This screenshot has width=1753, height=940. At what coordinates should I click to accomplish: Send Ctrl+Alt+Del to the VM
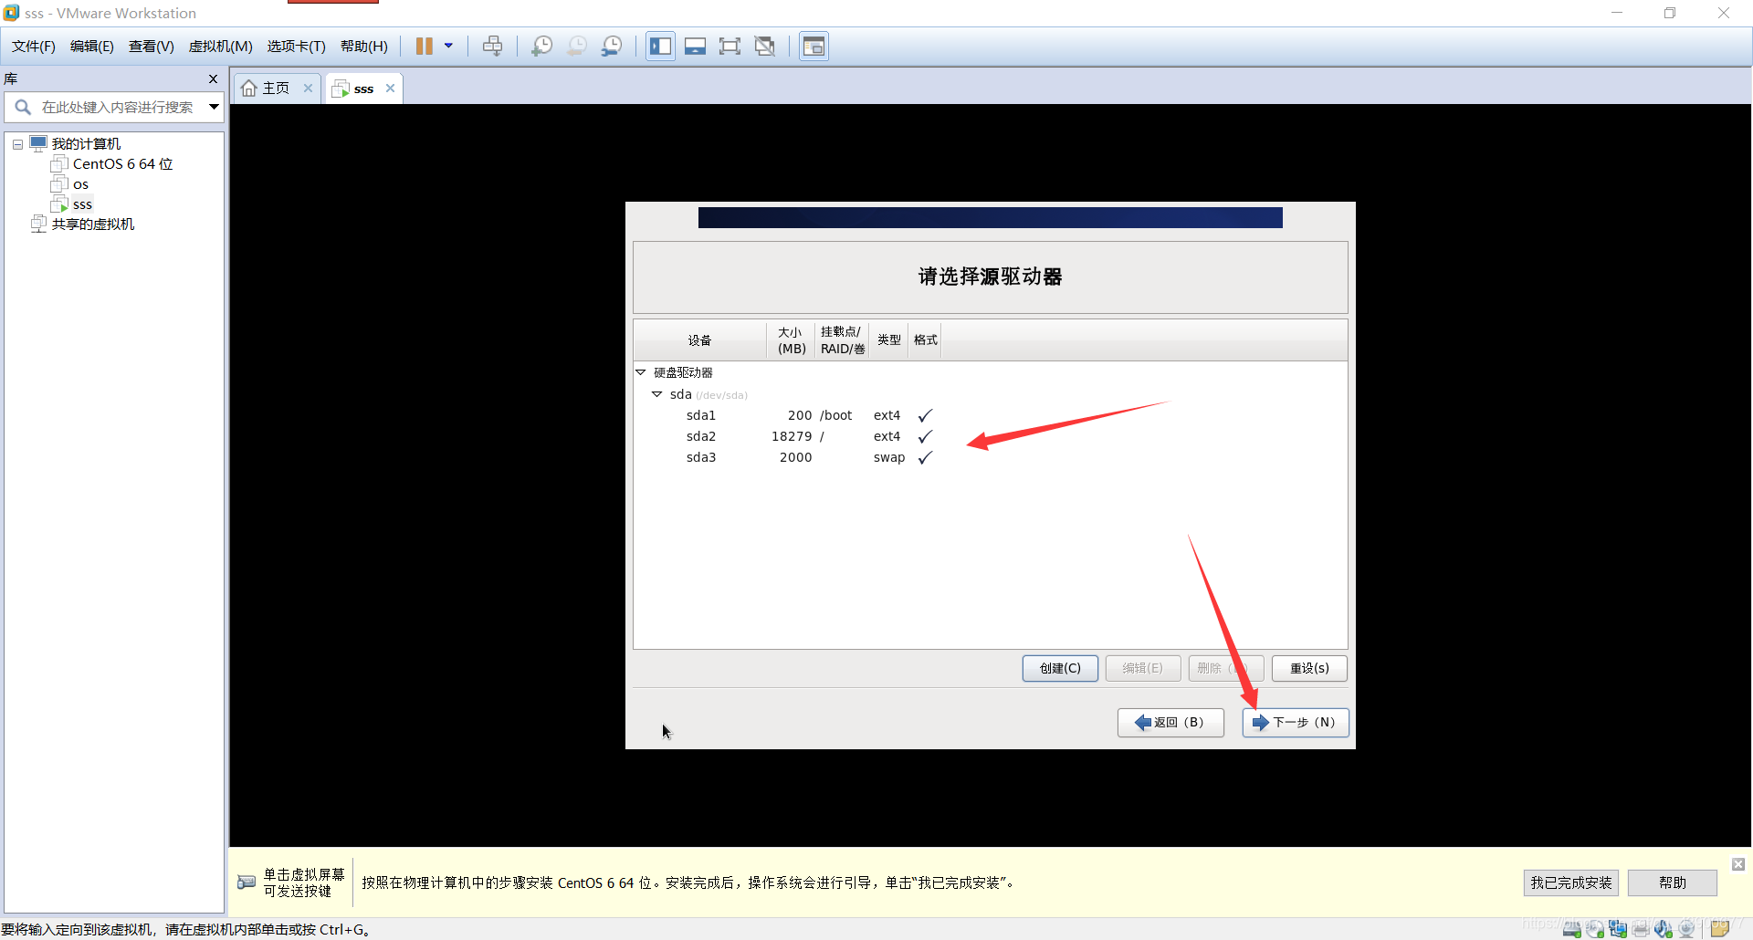click(x=493, y=47)
